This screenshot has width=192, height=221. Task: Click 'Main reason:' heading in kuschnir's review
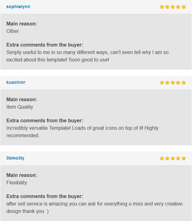(x=22, y=100)
